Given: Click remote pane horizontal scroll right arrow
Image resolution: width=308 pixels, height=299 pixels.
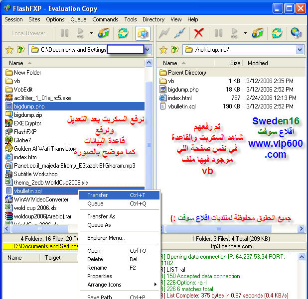Looking at the screenshot, I should pyautogui.click(x=302, y=229).
